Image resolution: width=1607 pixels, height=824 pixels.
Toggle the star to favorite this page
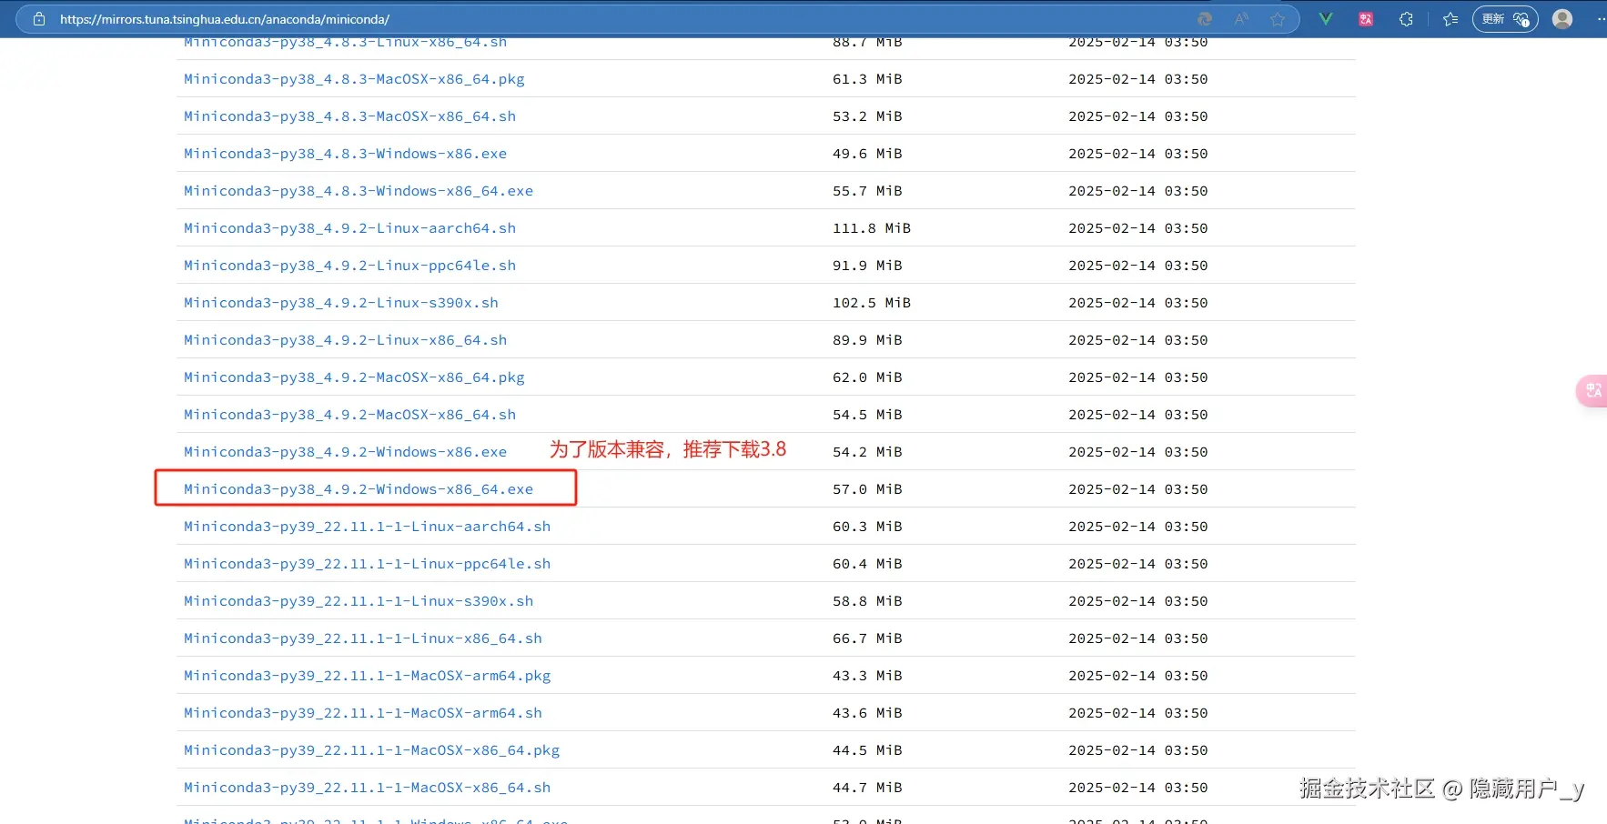tap(1278, 18)
